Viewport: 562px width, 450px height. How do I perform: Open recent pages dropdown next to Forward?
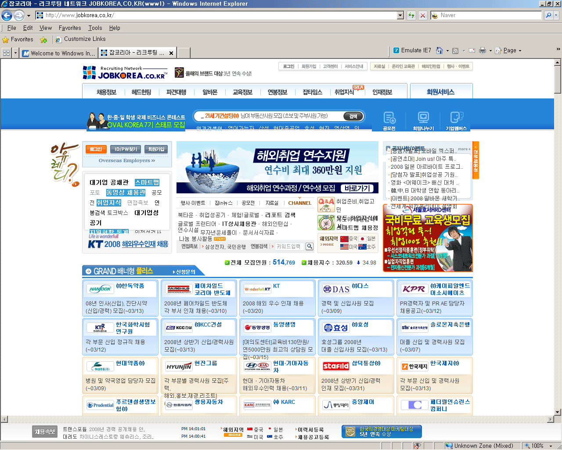(x=29, y=15)
